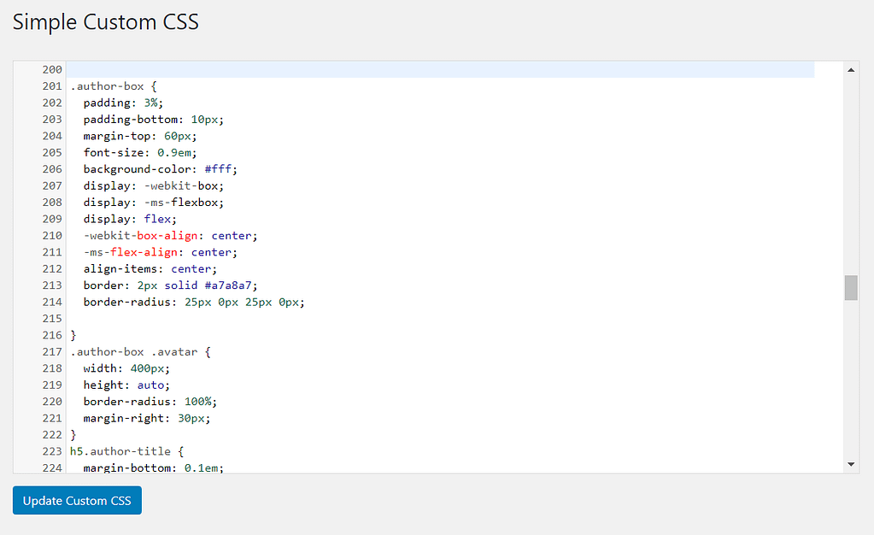The height and width of the screenshot is (535, 874).
Task: Click the '.author-box {' selector on line 201
Action: (113, 86)
